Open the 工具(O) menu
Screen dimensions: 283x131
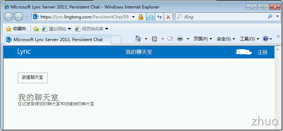coord(249,39)
